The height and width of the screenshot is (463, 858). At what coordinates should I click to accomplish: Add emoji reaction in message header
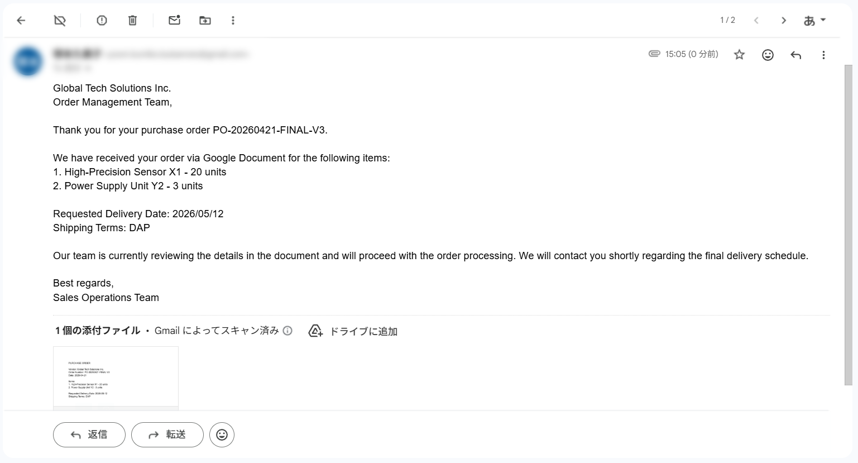768,55
